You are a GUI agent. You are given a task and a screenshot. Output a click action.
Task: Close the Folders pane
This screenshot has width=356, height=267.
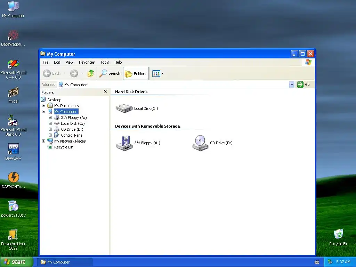point(105,91)
